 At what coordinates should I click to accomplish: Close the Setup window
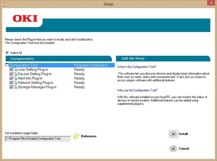point(211,3)
